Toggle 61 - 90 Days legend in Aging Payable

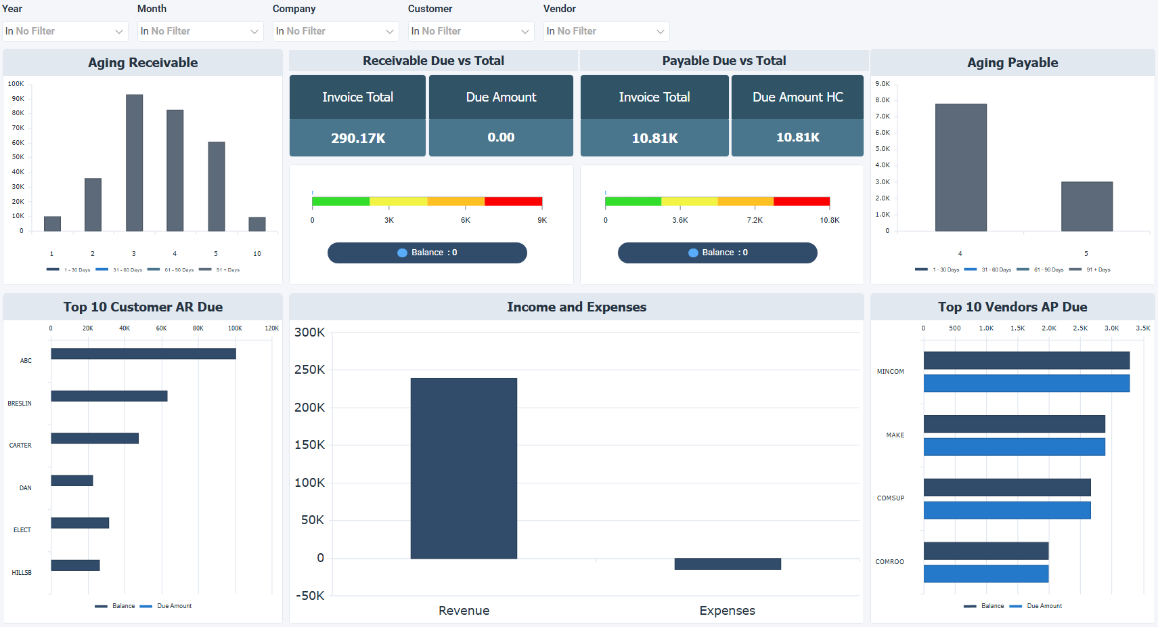[x=1040, y=269]
